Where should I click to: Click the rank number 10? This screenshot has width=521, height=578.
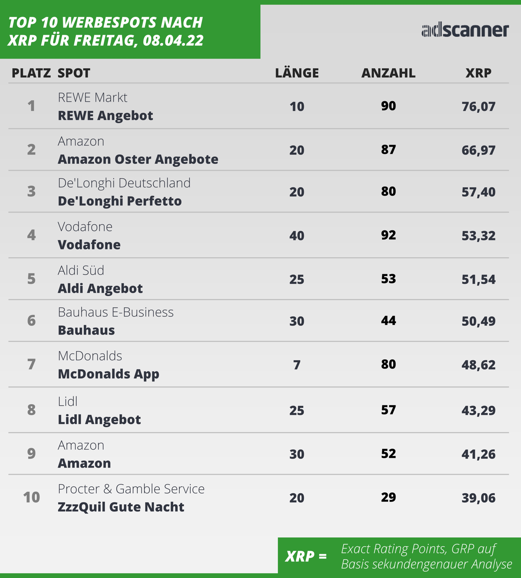coord(31,497)
